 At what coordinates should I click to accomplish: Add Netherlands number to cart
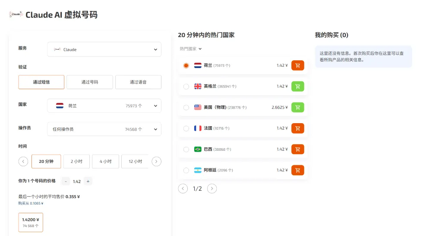[298, 65]
